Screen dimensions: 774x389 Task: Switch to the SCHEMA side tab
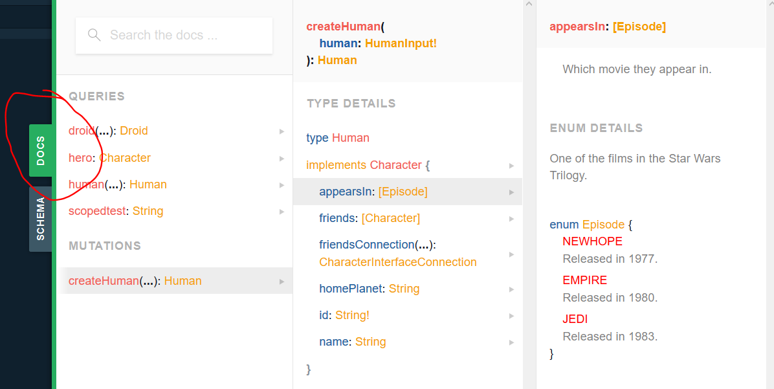(41, 219)
